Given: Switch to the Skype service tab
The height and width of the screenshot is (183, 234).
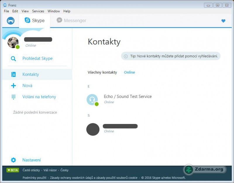Looking at the screenshot, I should tap(35, 20).
